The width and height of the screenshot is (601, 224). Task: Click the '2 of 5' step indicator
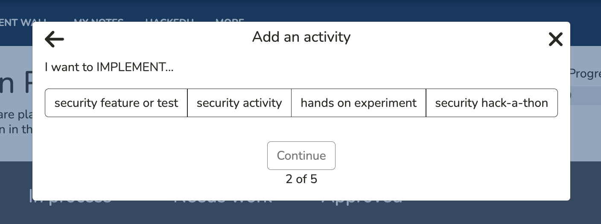(x=301, y=179)
